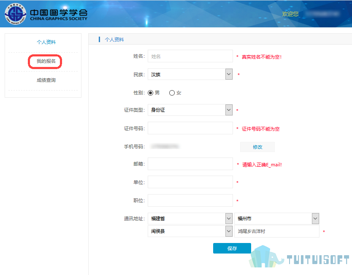Open 个人资料 in the sidebar
Screen dimensions: 352x275
[x=46, y=42]
